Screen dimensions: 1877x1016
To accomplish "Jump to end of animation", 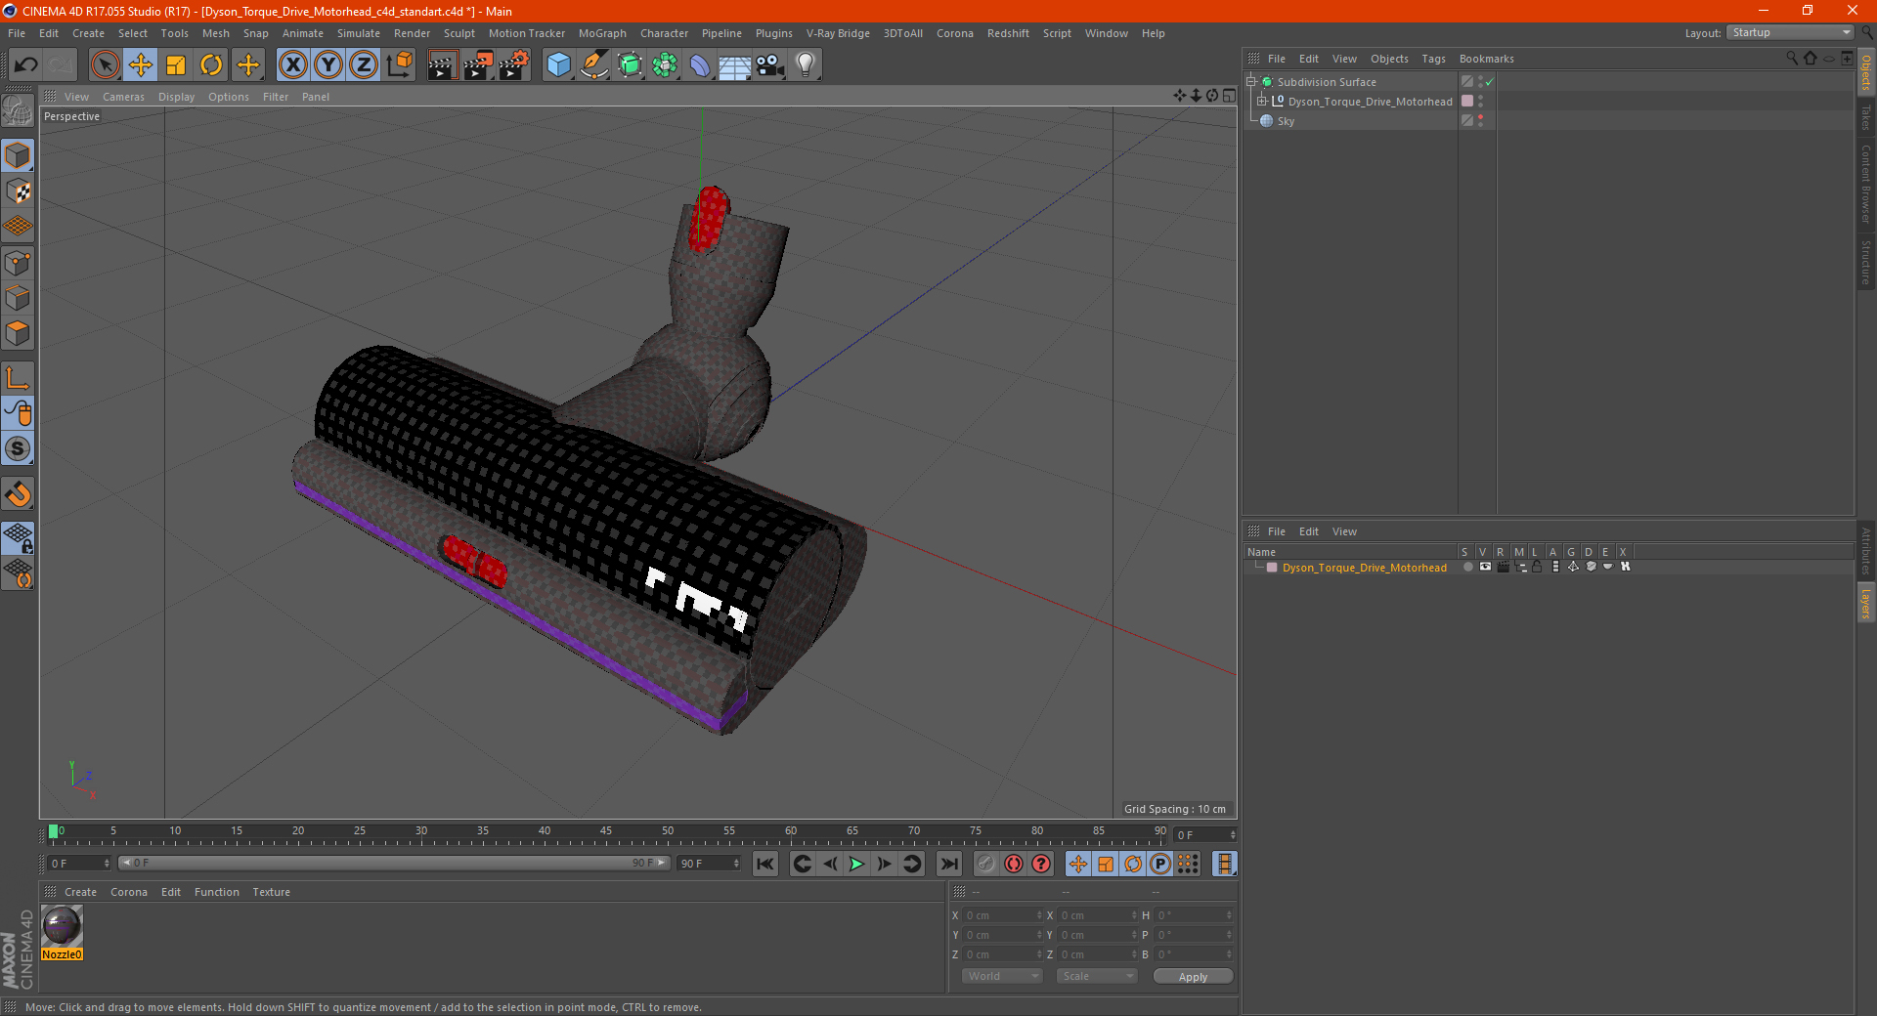I will (x=948, y=864).
